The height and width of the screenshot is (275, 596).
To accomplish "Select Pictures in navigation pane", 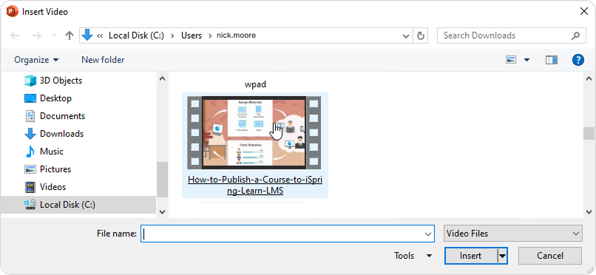I will click(x=55, y=169).
